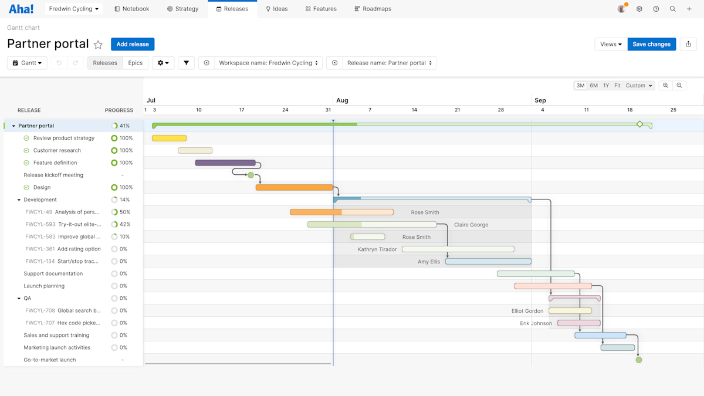Viewport: 704px width, 396px height.
Task: Toggle the Review product strategy completed check
Action: coord(26,138)
